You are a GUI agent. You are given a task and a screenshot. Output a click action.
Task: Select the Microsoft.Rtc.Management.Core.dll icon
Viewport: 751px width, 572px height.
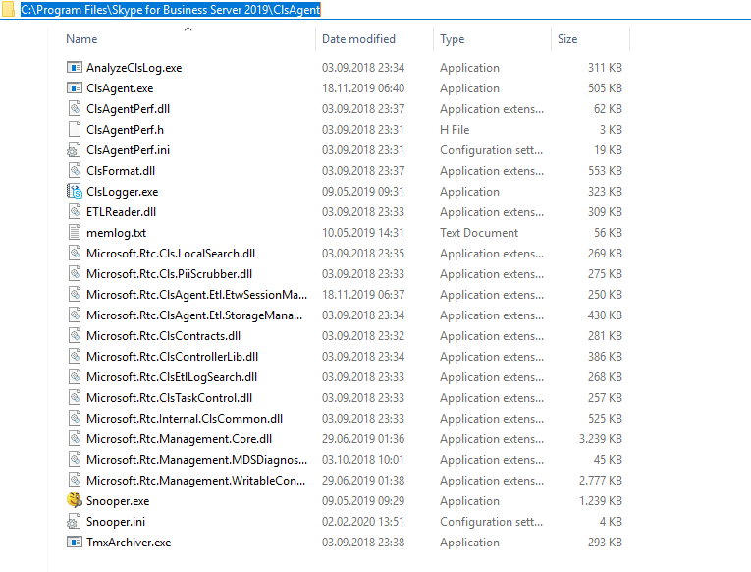tap(75, 438)
